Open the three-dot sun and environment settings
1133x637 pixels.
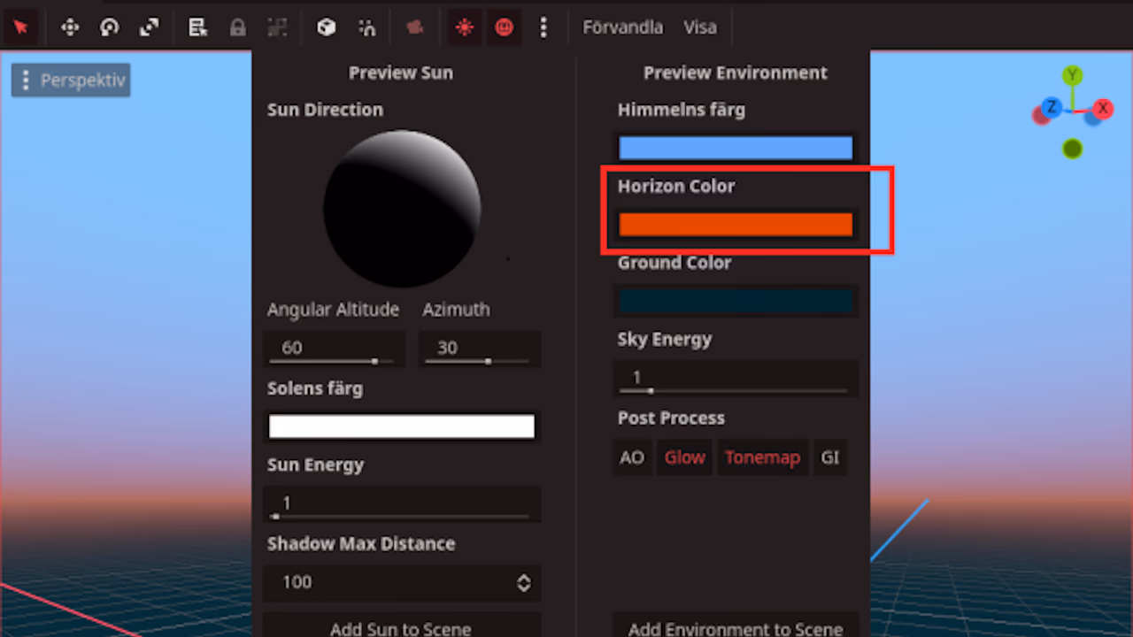[x=543, y=27]
